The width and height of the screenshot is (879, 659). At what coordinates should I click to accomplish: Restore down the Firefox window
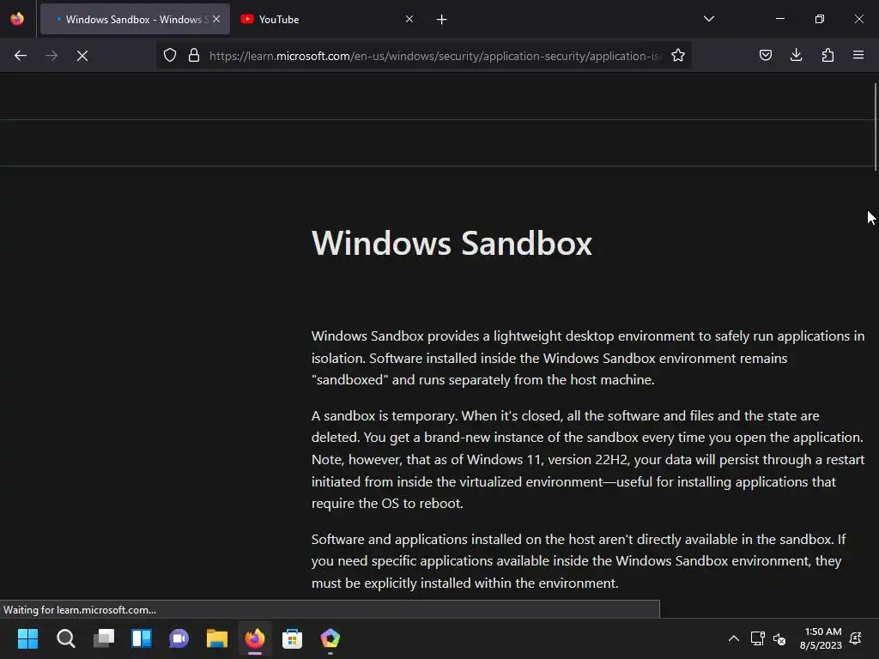tap(820, 19)
